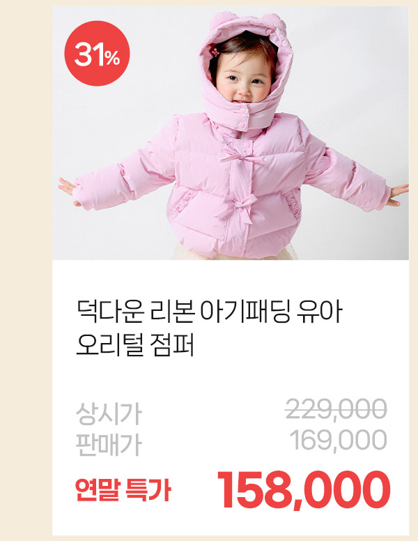Click the second title line 오리털 점퍼
This screenshot has height=541, width=418.
coord(135,344)
